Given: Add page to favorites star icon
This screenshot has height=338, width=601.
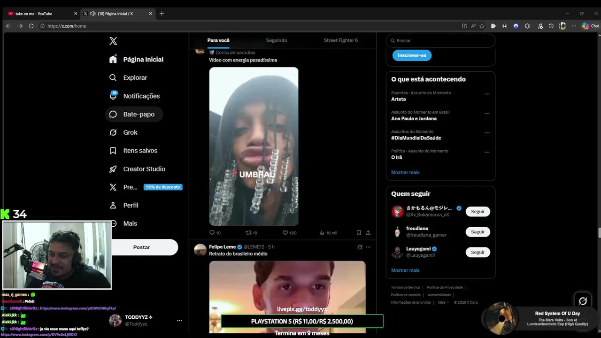Looking at the screenshot, I should 482,26.
